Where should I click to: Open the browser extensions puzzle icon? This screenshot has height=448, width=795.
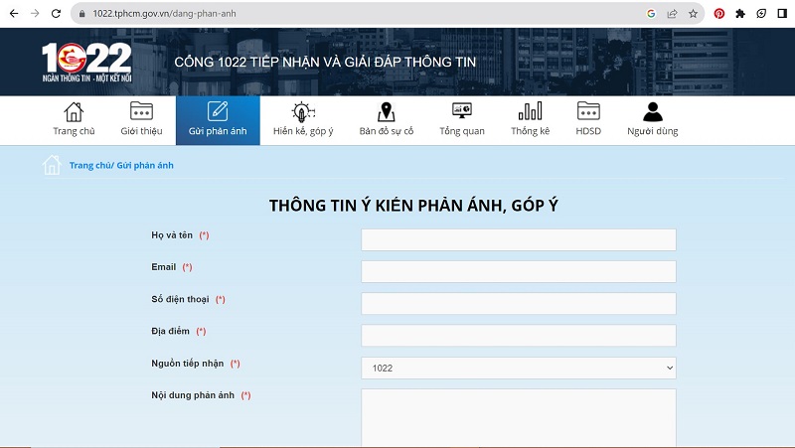point(739,14)
